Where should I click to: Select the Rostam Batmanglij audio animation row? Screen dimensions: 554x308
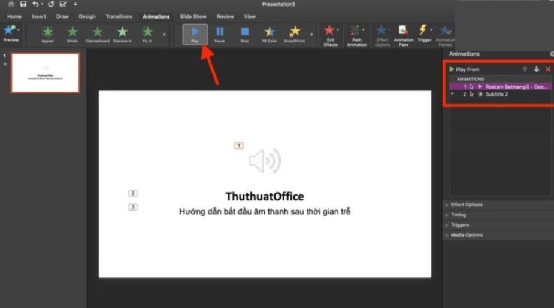500,87
